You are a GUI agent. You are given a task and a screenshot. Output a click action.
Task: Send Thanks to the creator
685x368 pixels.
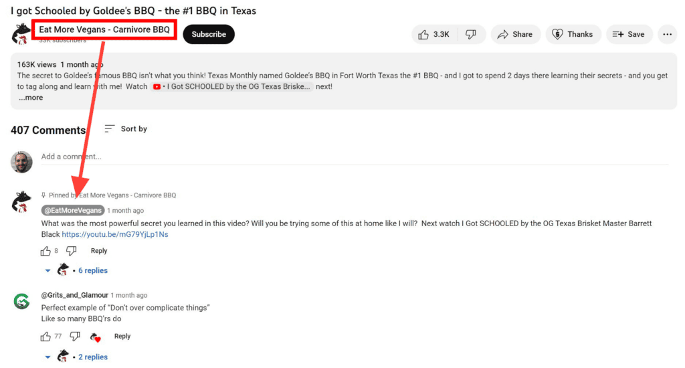click(573, 35)
